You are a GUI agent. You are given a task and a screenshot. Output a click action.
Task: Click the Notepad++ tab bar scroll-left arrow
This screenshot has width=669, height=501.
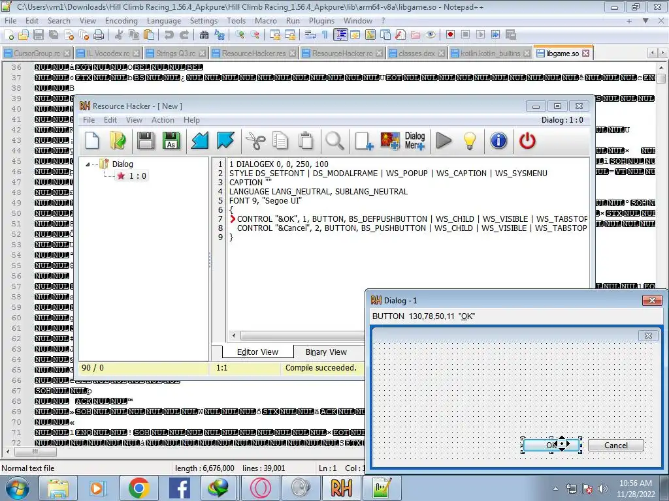point(653,53)
